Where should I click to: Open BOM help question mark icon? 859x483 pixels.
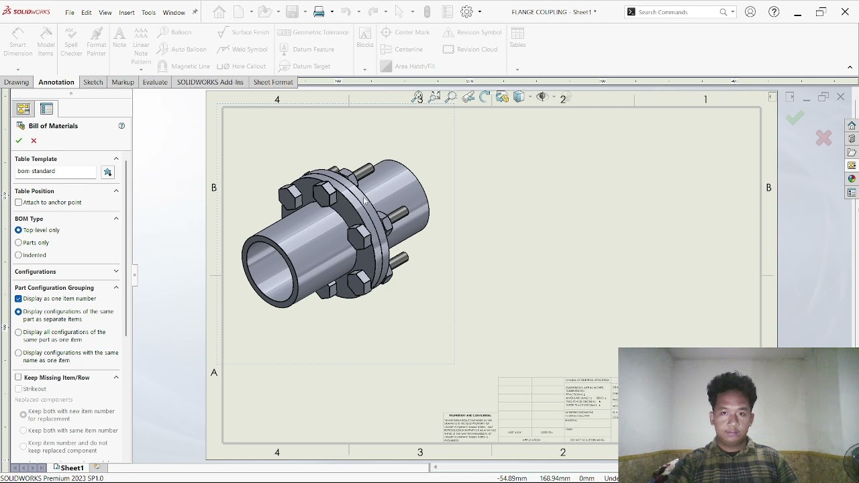121,125
